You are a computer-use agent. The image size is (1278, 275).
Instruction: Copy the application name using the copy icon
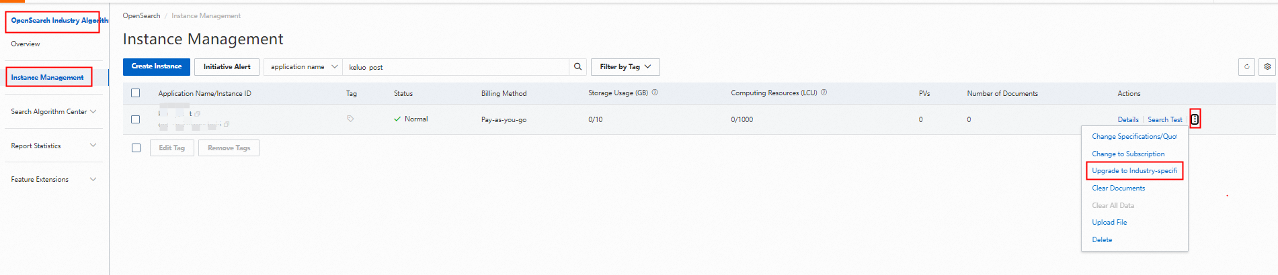(197, 114)
